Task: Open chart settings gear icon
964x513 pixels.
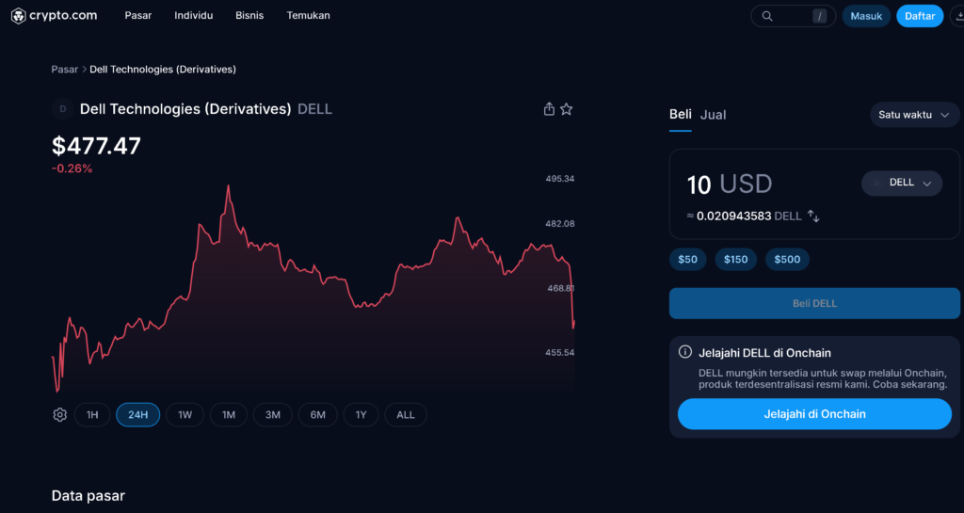Action: 59,415
